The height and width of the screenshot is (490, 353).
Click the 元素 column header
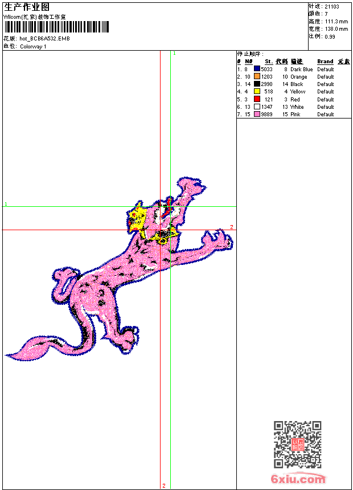[344, 62]
